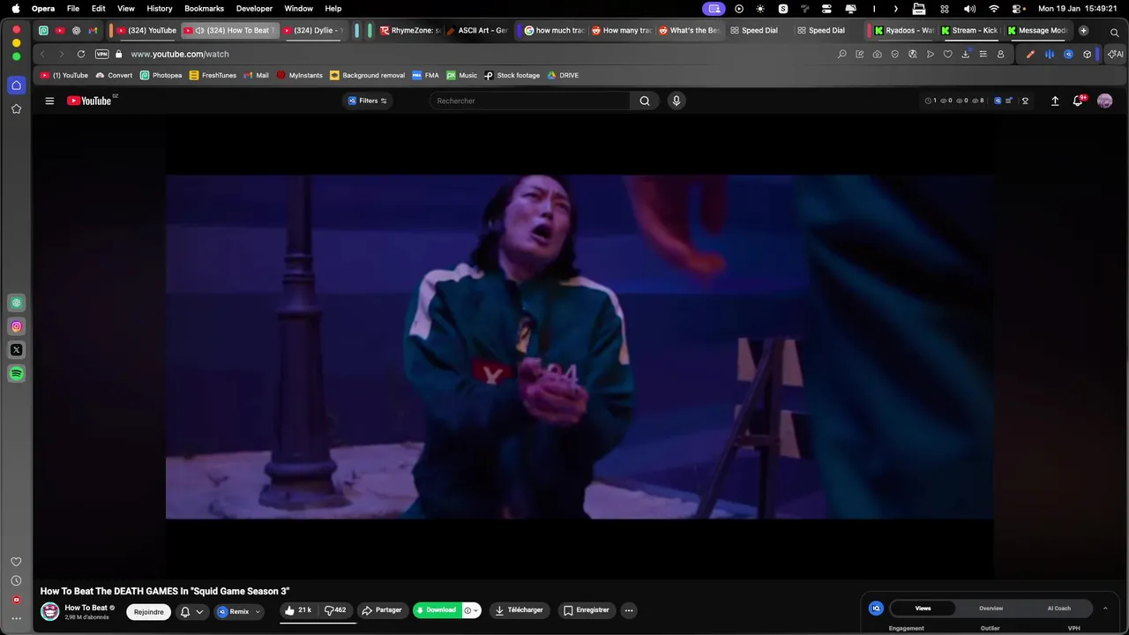The width and height of the screenshot is (1129, 635).
Task: Like the video with 21 k thumbs up
Action: (x=298, y=610)
